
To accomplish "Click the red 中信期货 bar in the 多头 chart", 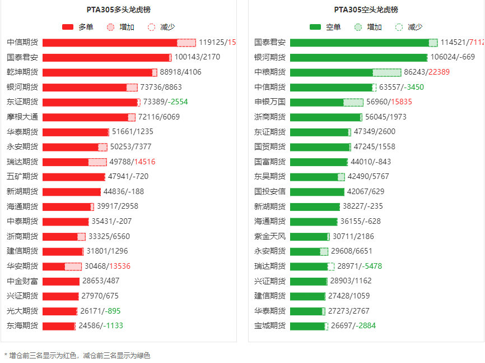I will click(110, 43).
